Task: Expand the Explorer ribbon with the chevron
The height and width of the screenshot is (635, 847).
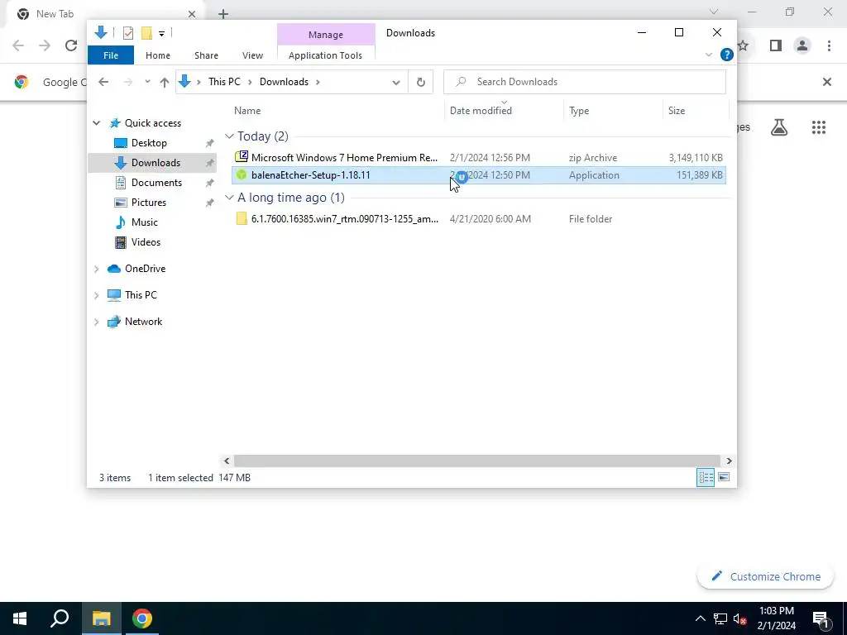Action: pyautogui.click(x=709, y=55)
